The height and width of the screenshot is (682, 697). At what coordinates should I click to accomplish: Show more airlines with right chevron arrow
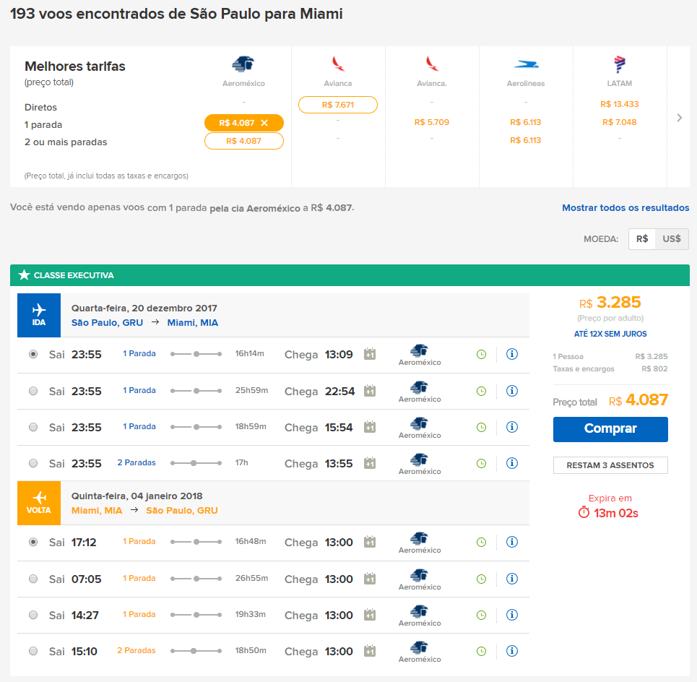coord(679,118)
